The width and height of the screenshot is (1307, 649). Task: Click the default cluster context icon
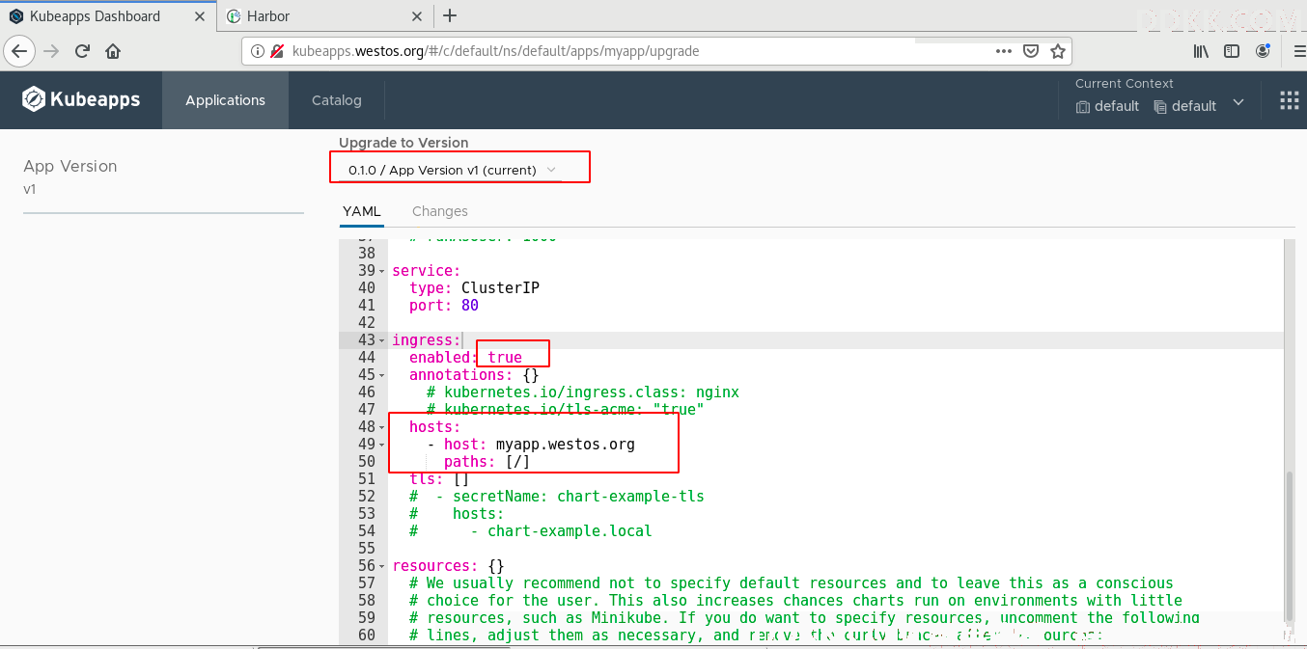pyautogui.click(x=1083, y=107)
